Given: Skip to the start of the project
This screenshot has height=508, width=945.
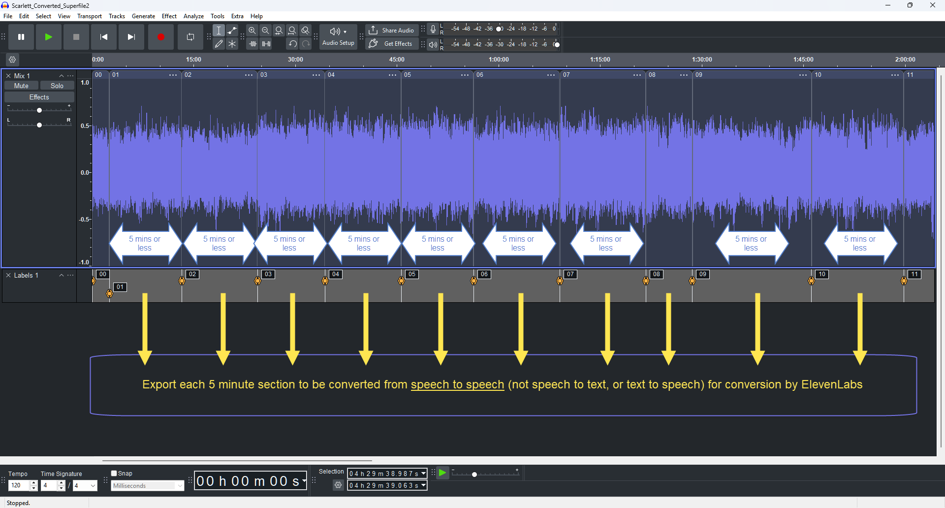Looking at the screenshot, I should pyautogui.click(x=104, y=37).
